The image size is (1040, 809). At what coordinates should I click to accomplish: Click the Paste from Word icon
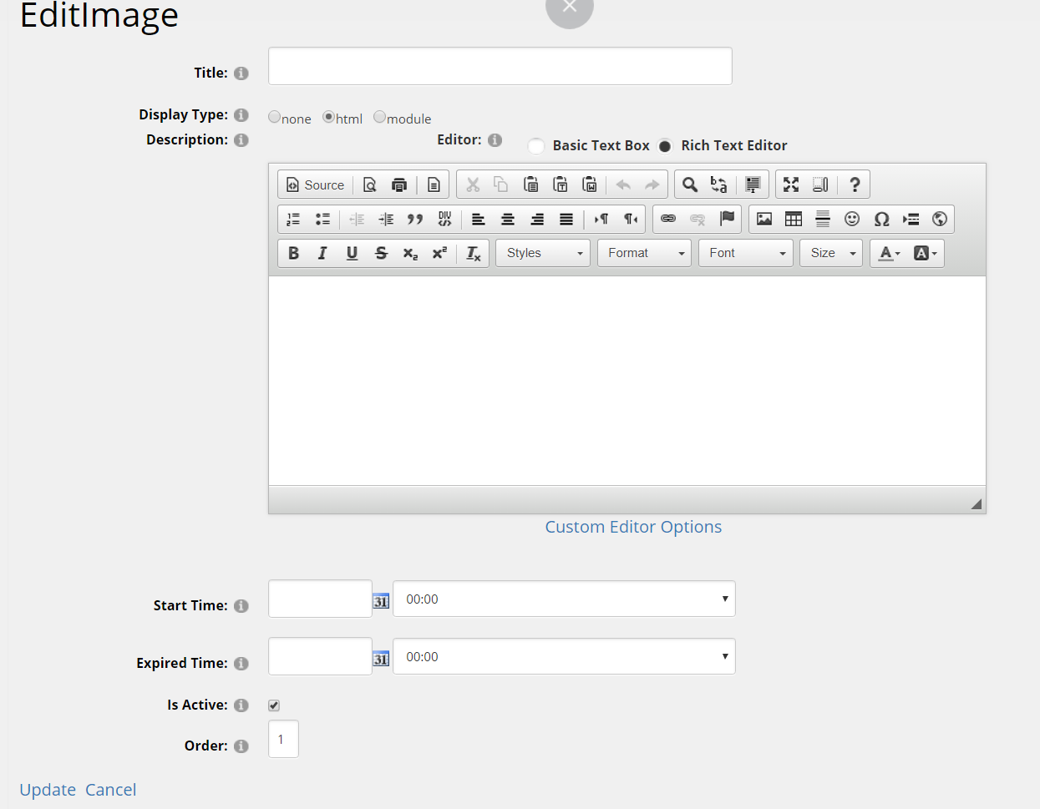tap(590, 185)
